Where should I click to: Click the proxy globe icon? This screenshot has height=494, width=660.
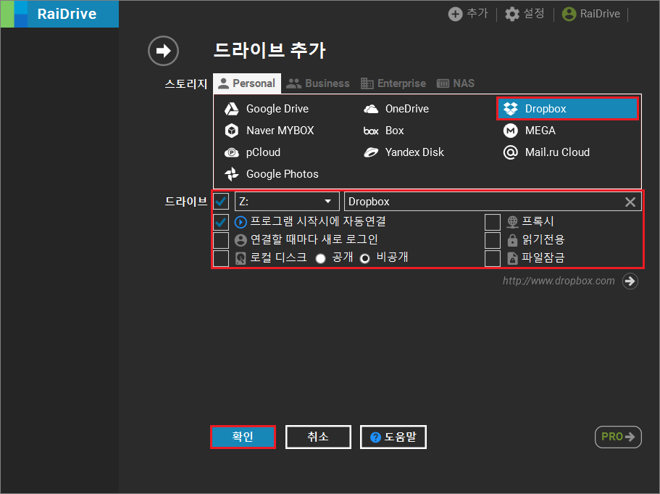(512, 222)
